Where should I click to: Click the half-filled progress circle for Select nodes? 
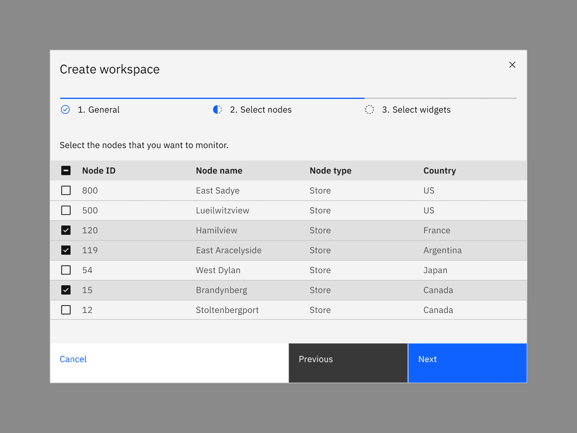click(x=217, y=109)
